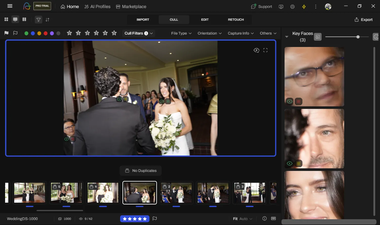This screenshot has width=380, height=225.
Task: Open the No Duplicates button
Action: [140, 170]
